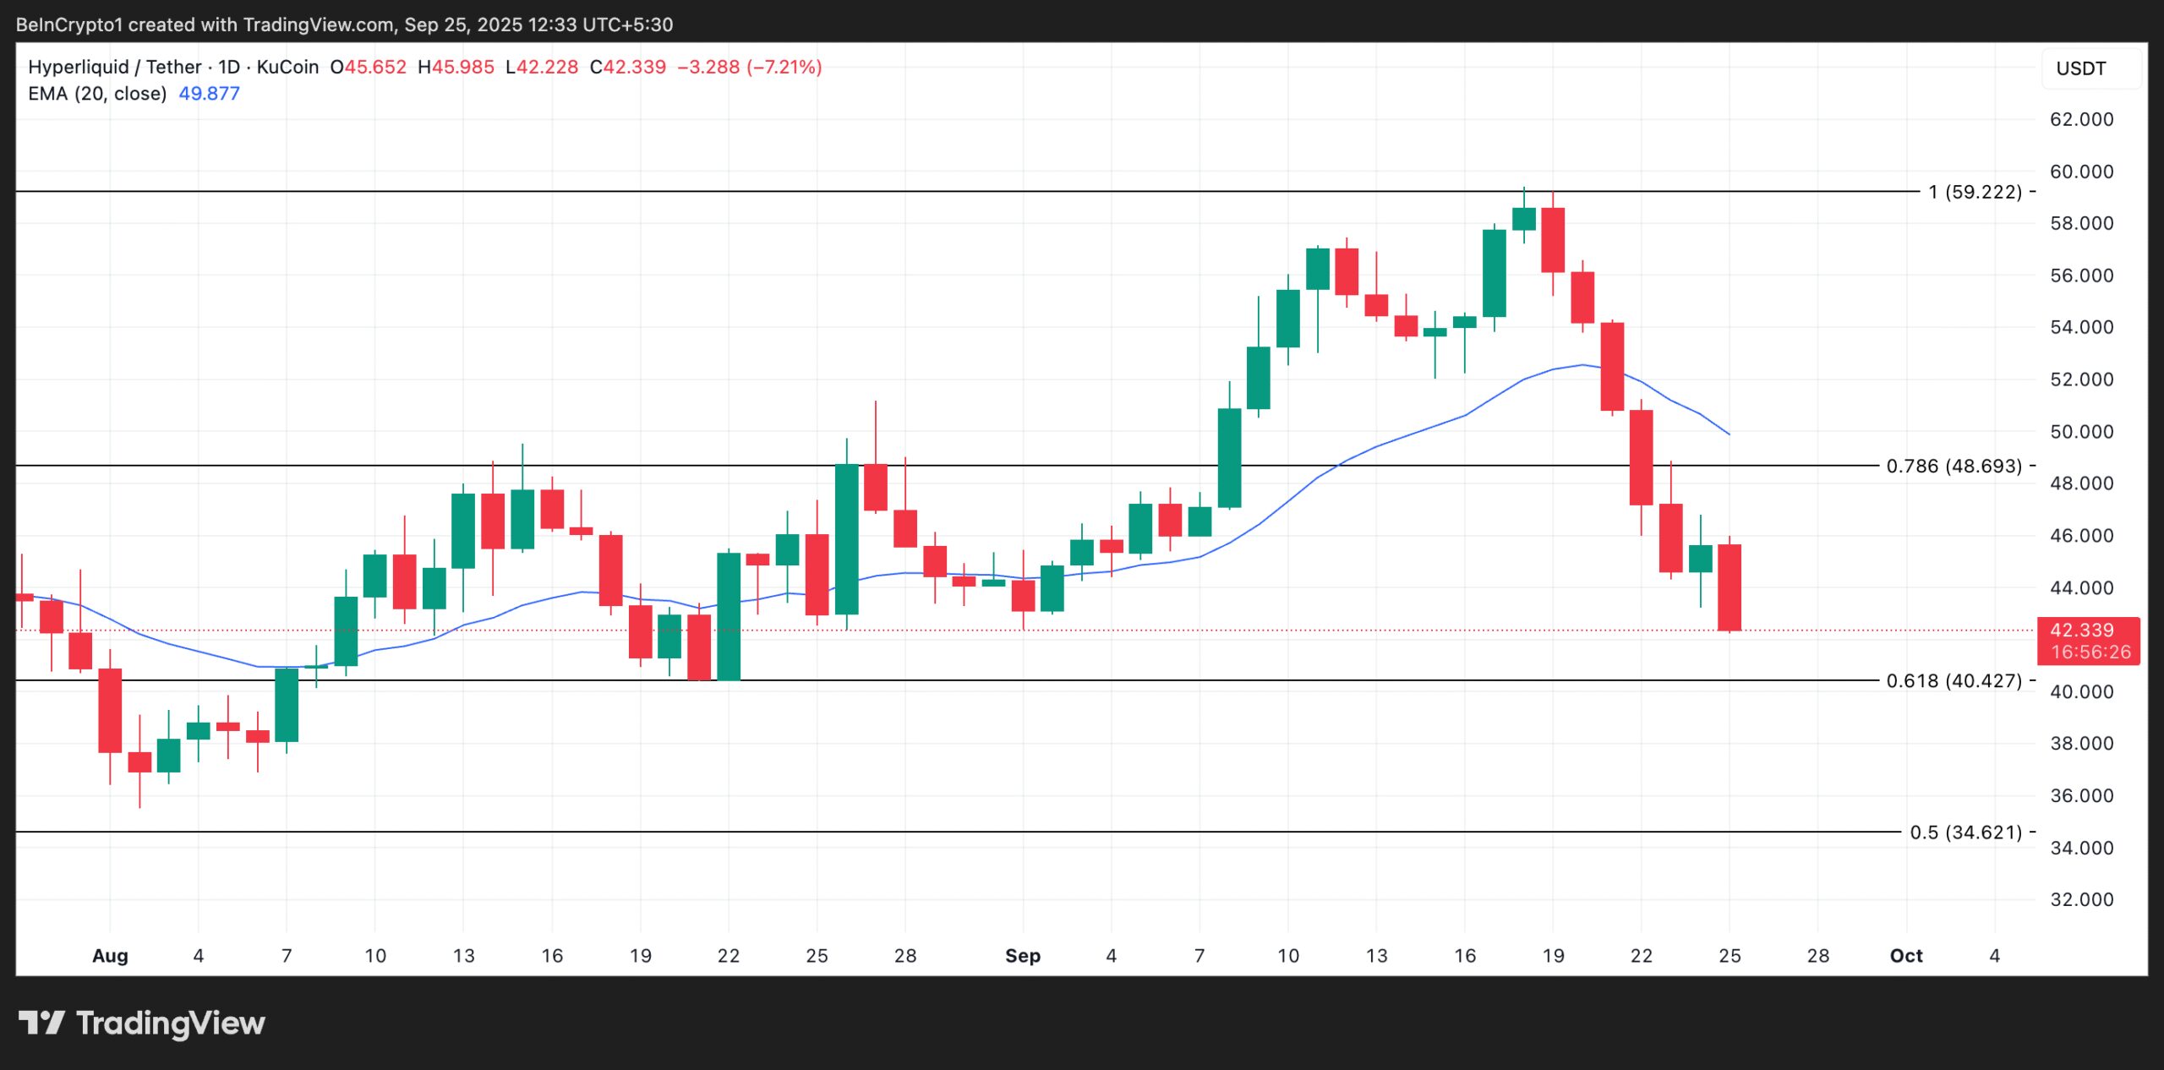
Task: Click the 62.000 price scale label
Action: tap(2080, 119)
